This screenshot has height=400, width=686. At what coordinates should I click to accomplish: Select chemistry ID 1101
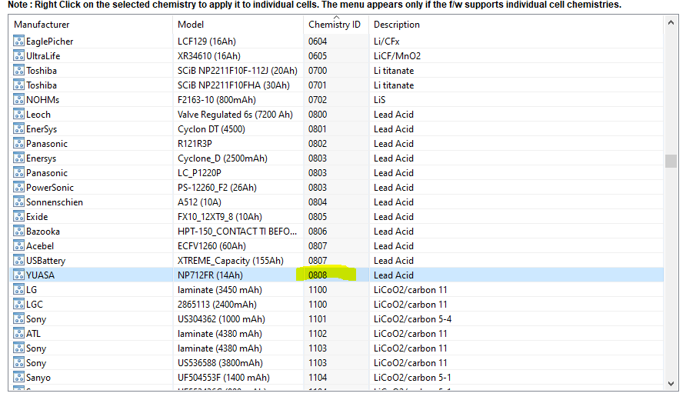[318, 319]
